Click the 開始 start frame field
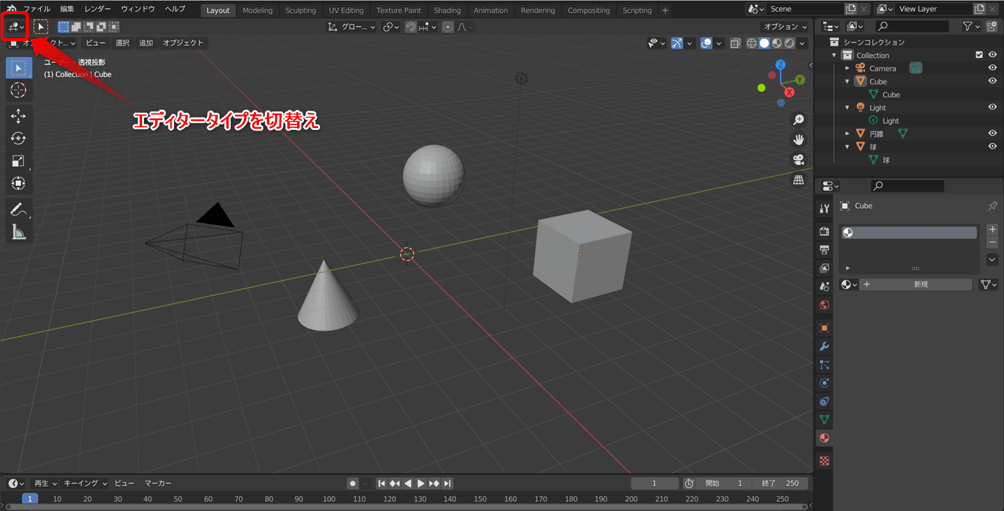The width and height of the screenshot is (1004, 511). tap(723, 483)
